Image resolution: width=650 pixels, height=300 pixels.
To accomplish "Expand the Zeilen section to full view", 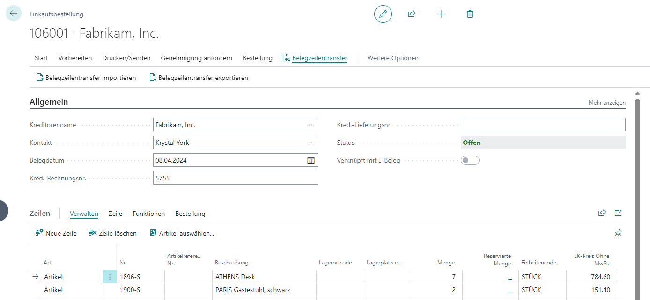I will 618,213.
